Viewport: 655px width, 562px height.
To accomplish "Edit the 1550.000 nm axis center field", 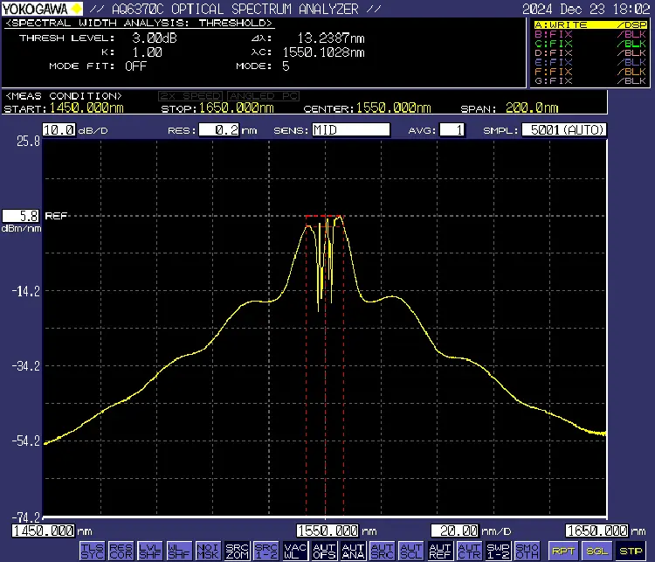I will coord(327,531).
